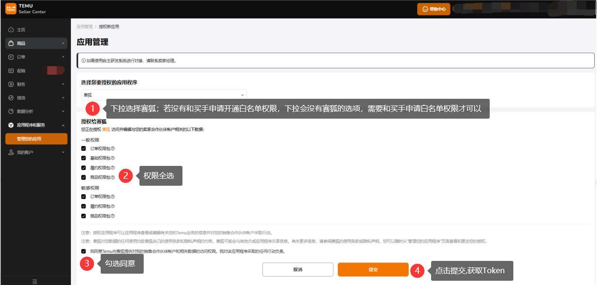Viewport: 597px width, 285px height.
Task: Click the 应用管理 page heading
Action: tap(93, 42)
